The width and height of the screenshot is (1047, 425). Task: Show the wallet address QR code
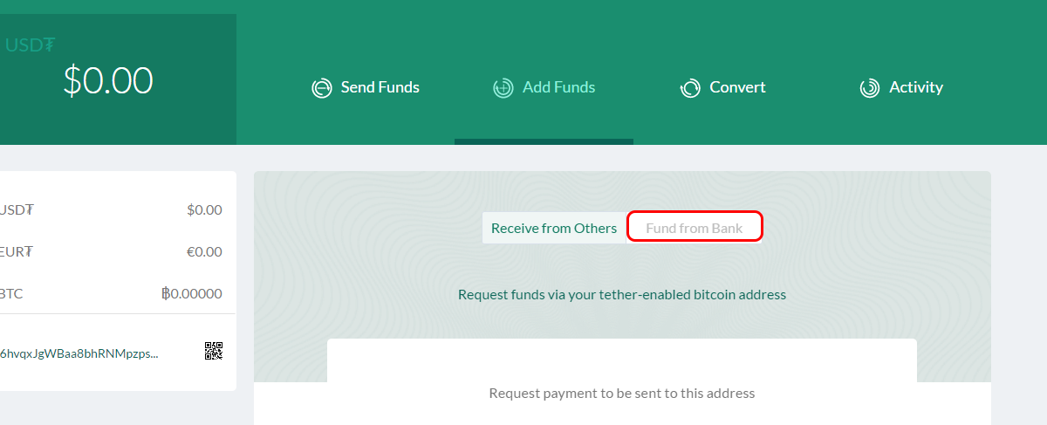pos(214,351)
